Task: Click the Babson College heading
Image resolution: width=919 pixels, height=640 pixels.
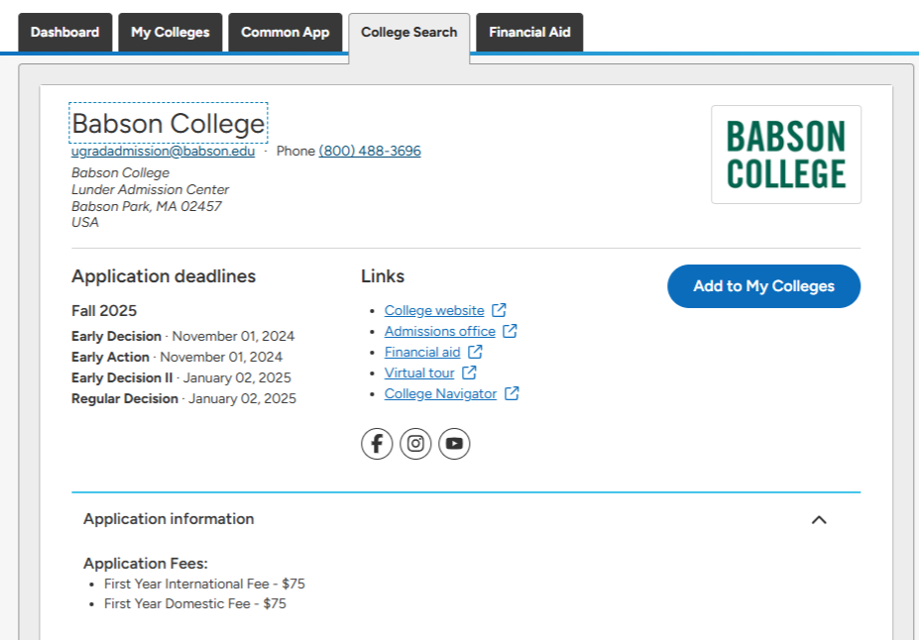Action: tap(169, 123)
